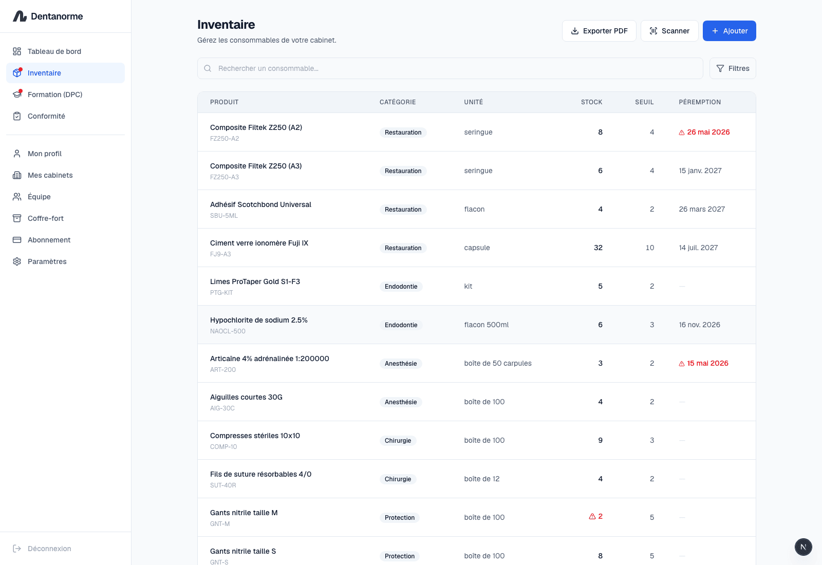Open Conformité clipboard icon
822x565 pixels.
[x=17, y=116]
